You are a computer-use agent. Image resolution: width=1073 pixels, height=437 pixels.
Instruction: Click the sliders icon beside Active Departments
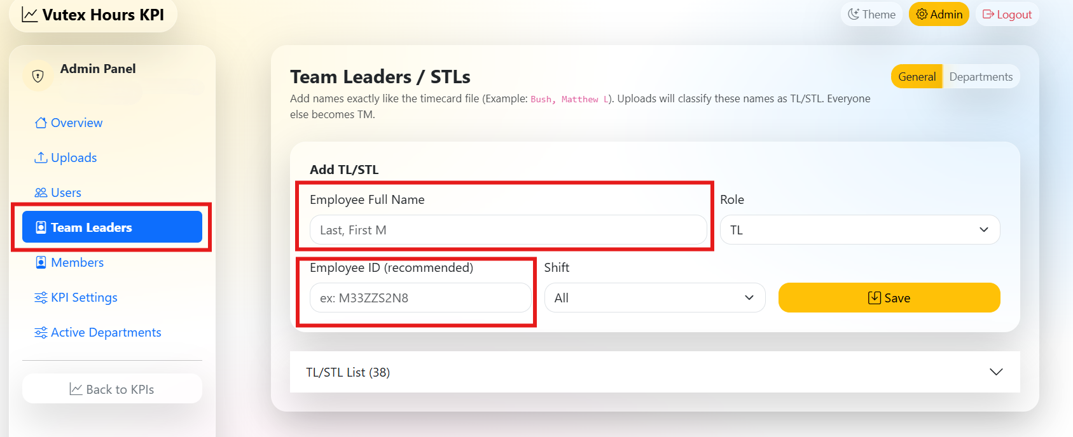point(41,332)
